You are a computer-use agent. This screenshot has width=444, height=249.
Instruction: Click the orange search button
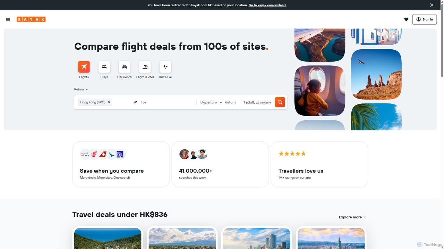[x=280, y=102]
